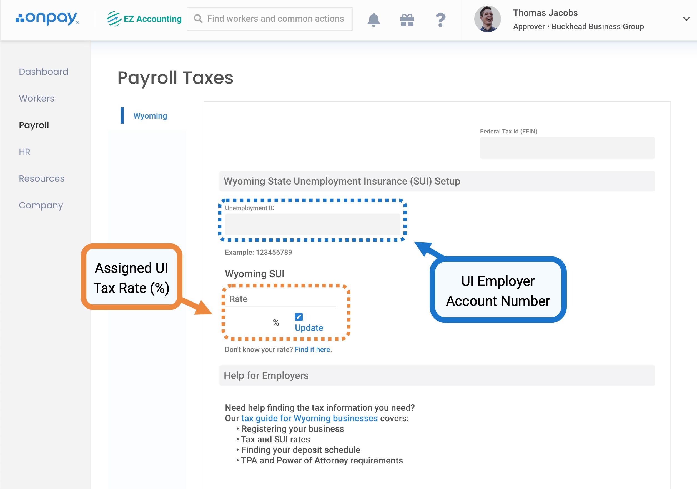Click Thomas Jacobs profile photo
Viewport: 697px width, 489px height.
[x=487, y=19]
